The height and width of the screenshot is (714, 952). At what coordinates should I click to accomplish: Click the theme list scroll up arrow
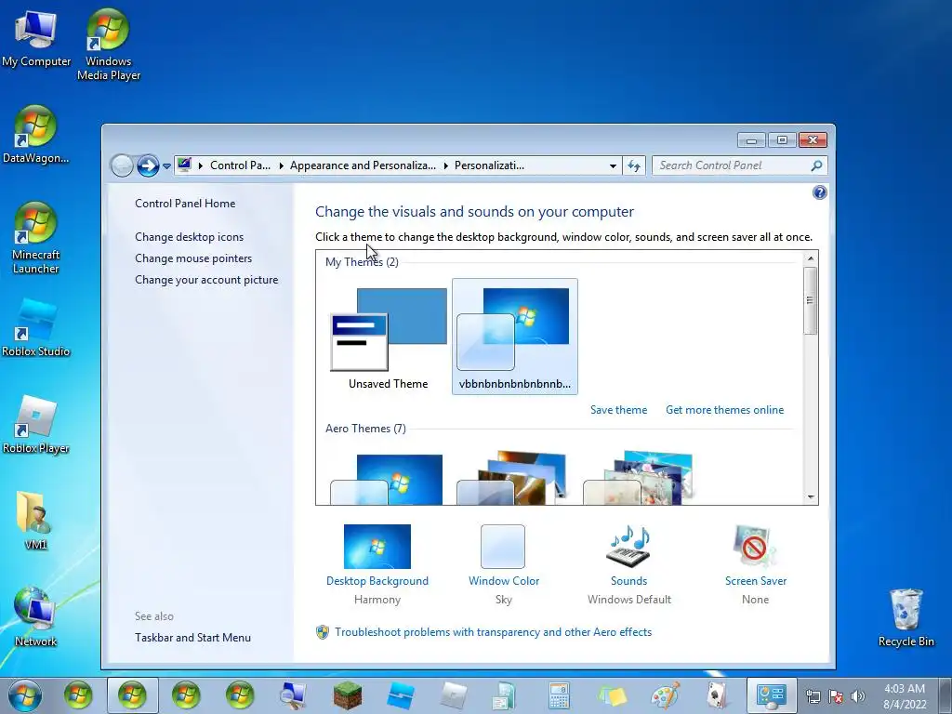coord(811,258)
